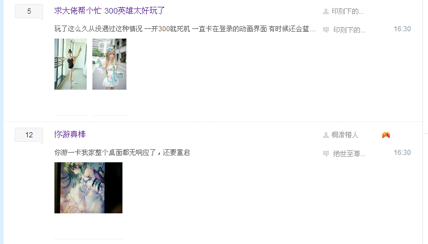
Task: Open the cosplay girl thumbnail image
Action: coord(109,64)
